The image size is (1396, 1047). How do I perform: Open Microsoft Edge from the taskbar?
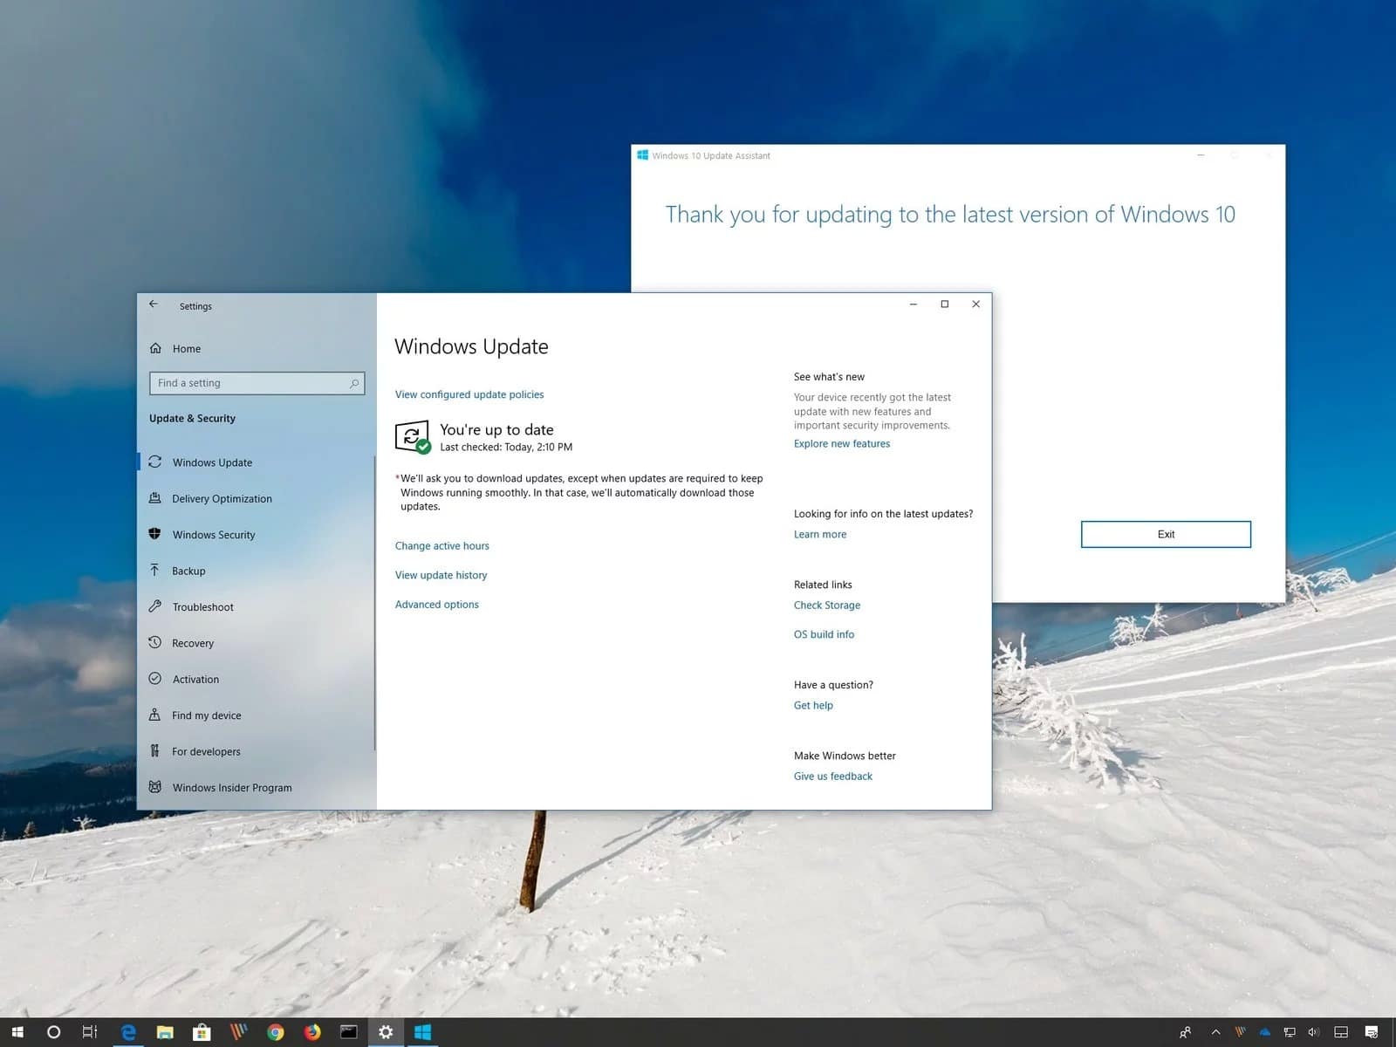[x=128, y=1032]
